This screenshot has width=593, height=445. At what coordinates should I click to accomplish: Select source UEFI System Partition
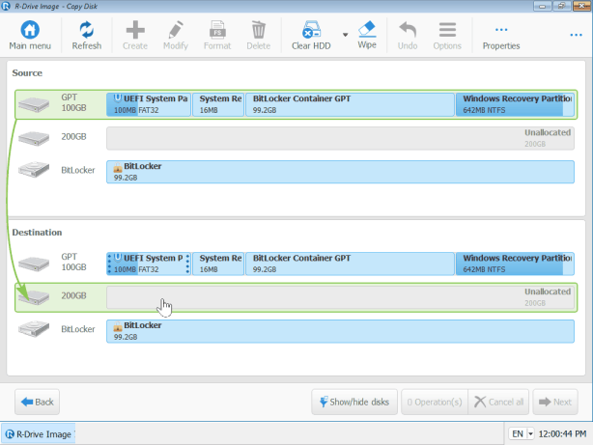(149, 103)
